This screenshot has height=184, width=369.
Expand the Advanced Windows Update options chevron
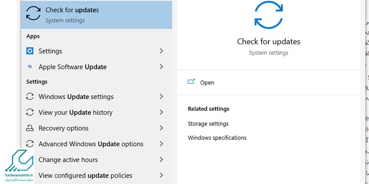(161, 144)
